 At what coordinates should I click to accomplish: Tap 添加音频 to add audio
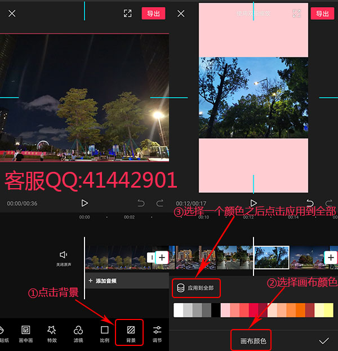[127, 281]
